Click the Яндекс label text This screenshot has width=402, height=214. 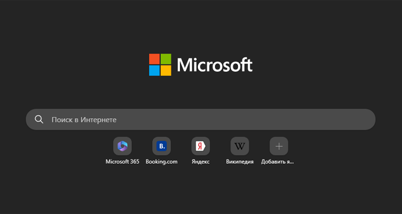point(200,162)
